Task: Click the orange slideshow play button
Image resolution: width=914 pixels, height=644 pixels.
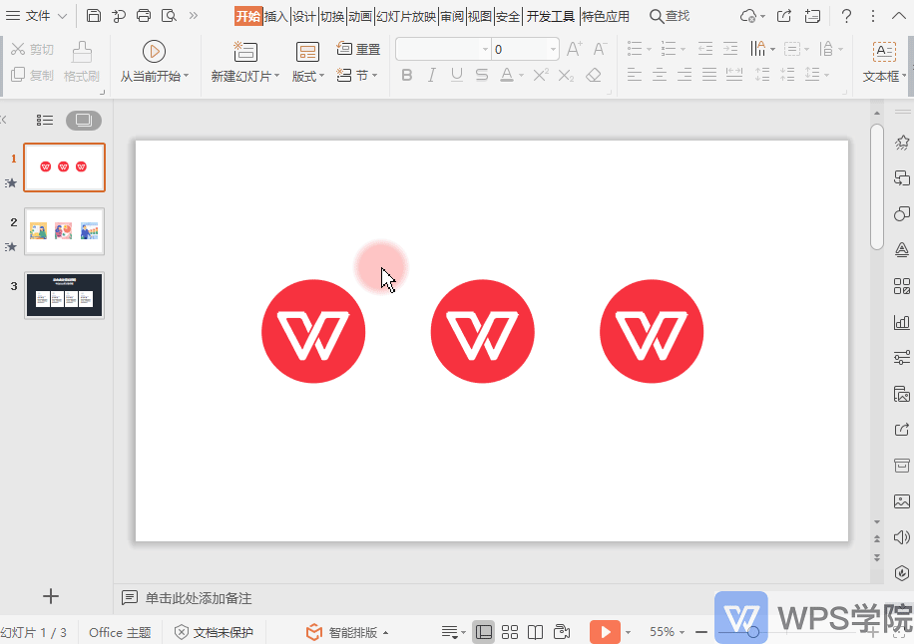Action: tap(605, 632)
